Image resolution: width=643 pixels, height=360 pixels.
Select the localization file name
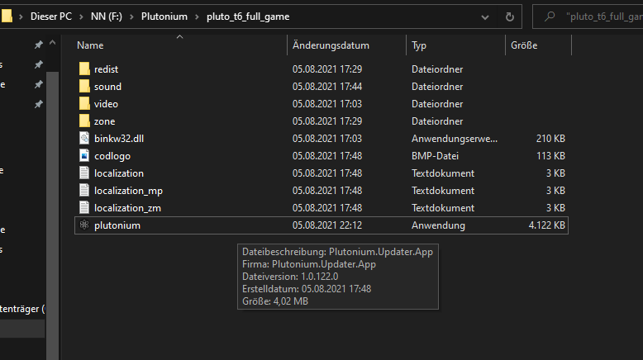119,173
